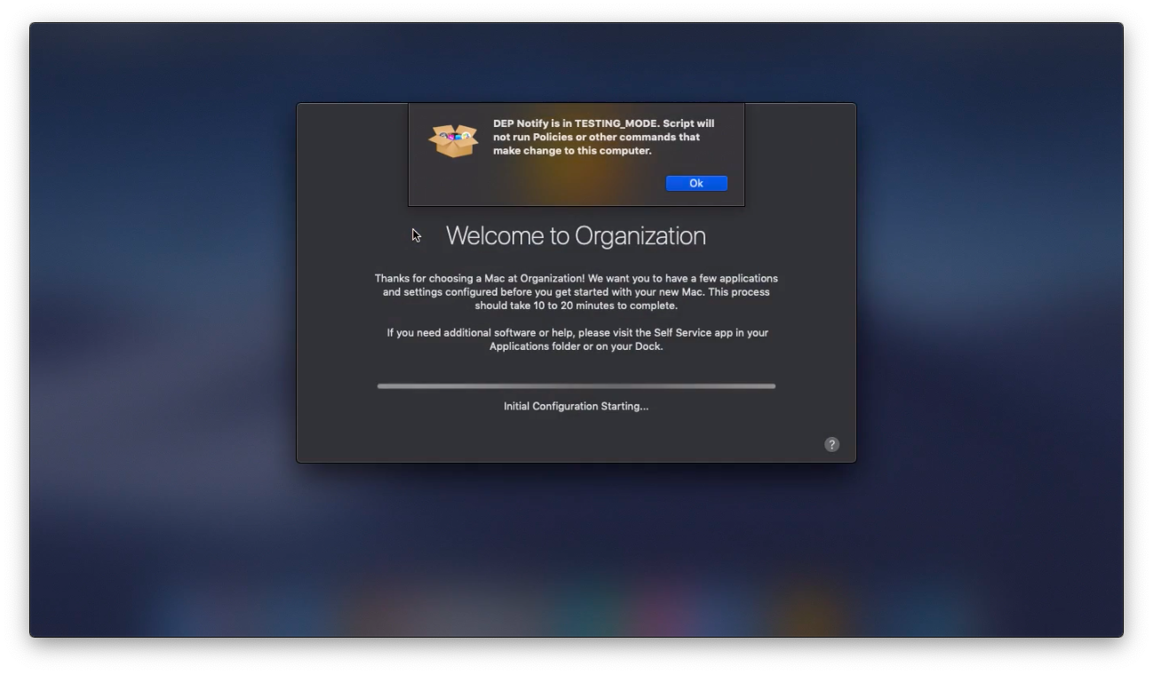The image size is (1153, 674).
Task: Click the 'Thanks for choosing a Mac' paragraph
Action: [x=576, y=291]
